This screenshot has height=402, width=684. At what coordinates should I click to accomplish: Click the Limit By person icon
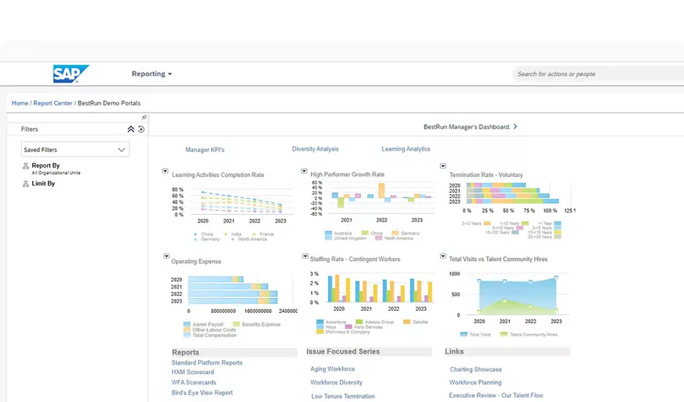(x=26, y=183)
